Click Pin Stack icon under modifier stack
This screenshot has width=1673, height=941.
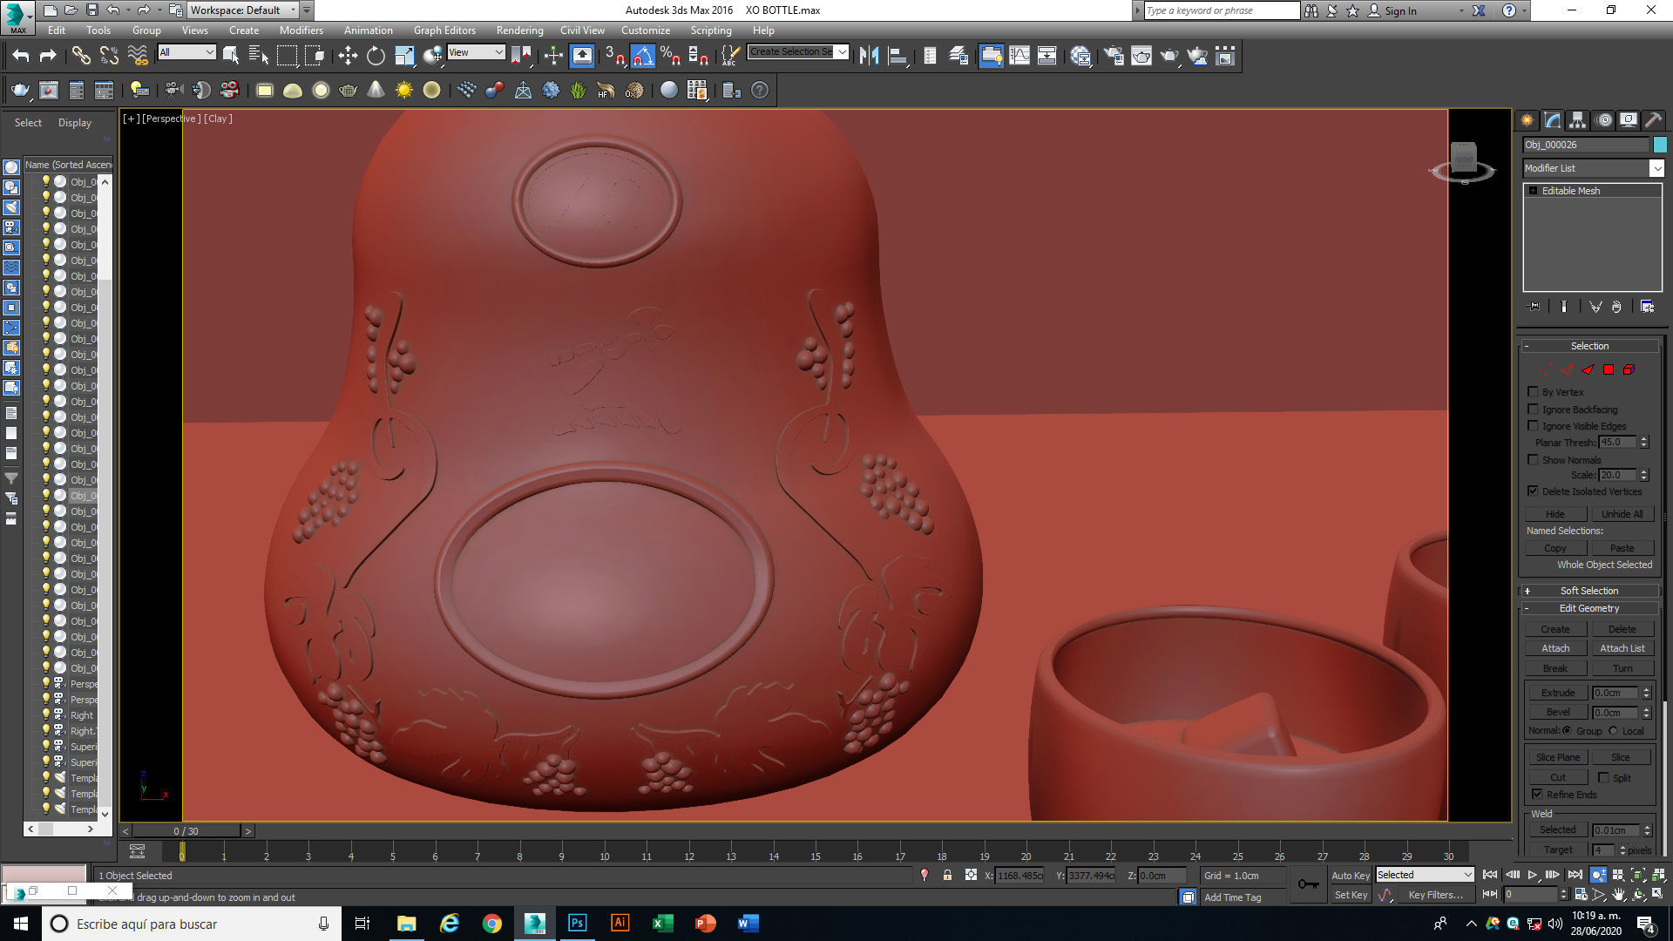point(1534,307)
